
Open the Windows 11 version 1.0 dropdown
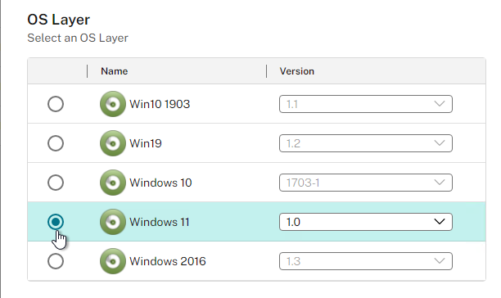click(366, 222)
